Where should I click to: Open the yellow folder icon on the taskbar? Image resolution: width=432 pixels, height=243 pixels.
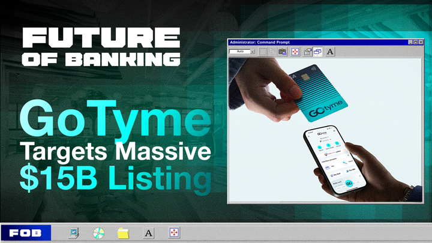pos(123,233)
